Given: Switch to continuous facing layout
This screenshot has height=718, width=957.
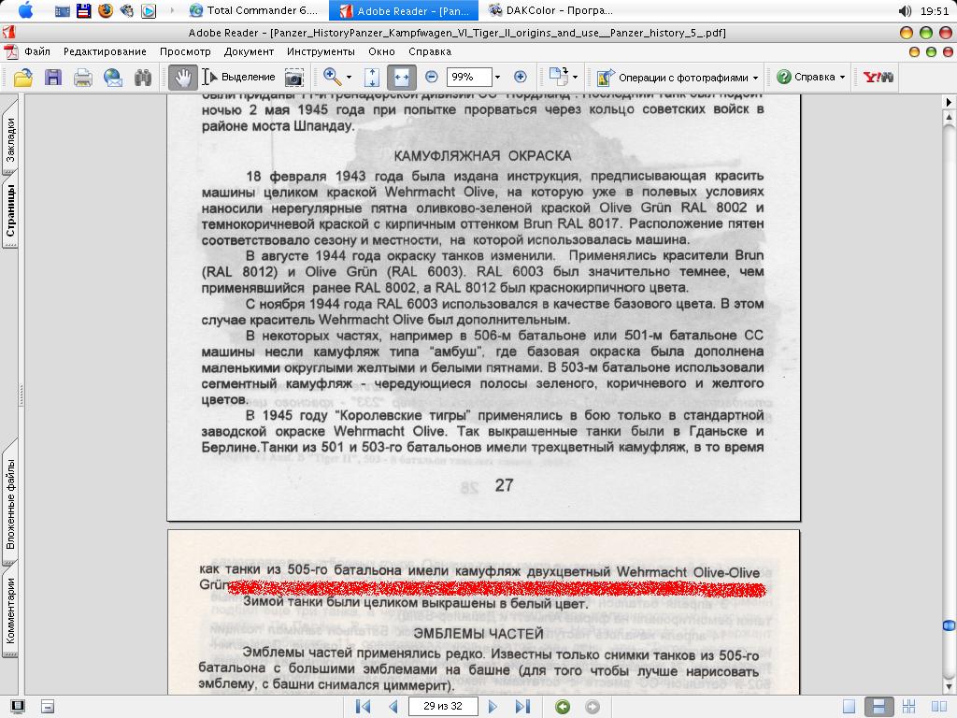Looking at the screenshot, I should point(908,707).
